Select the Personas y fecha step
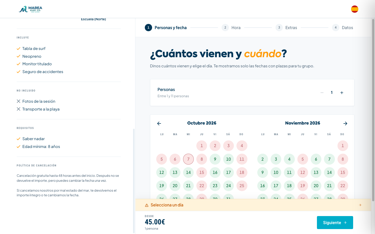Viewport: 375px width, 234px height. (x=166, y=28)
